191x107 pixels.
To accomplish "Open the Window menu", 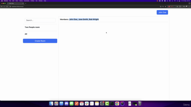I will 41,1.
